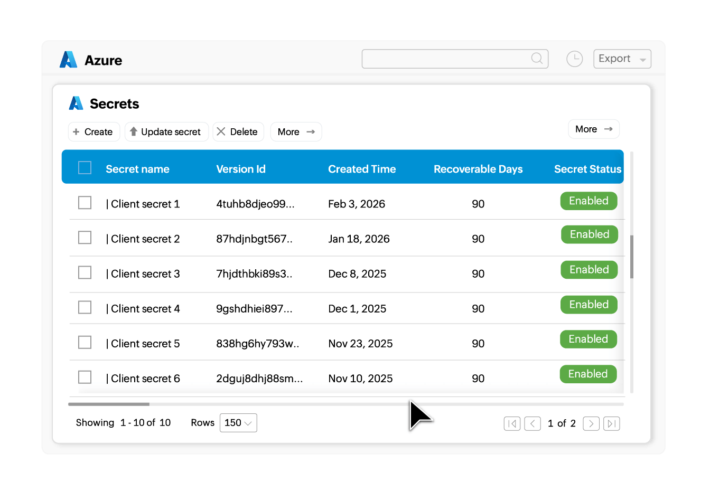Go to the first page
The height and width of the screenshot is (491, 710).
pos(512,423)
